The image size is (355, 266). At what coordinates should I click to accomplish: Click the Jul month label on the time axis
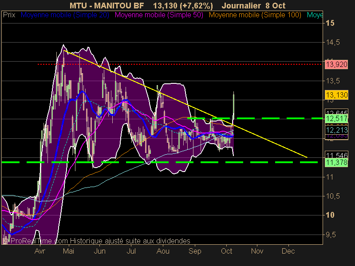pos(131,251)
